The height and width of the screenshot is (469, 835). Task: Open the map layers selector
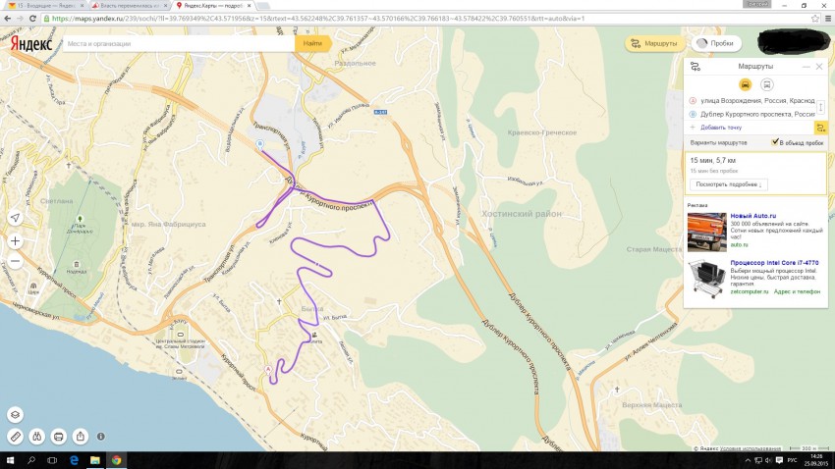(16, 414)
